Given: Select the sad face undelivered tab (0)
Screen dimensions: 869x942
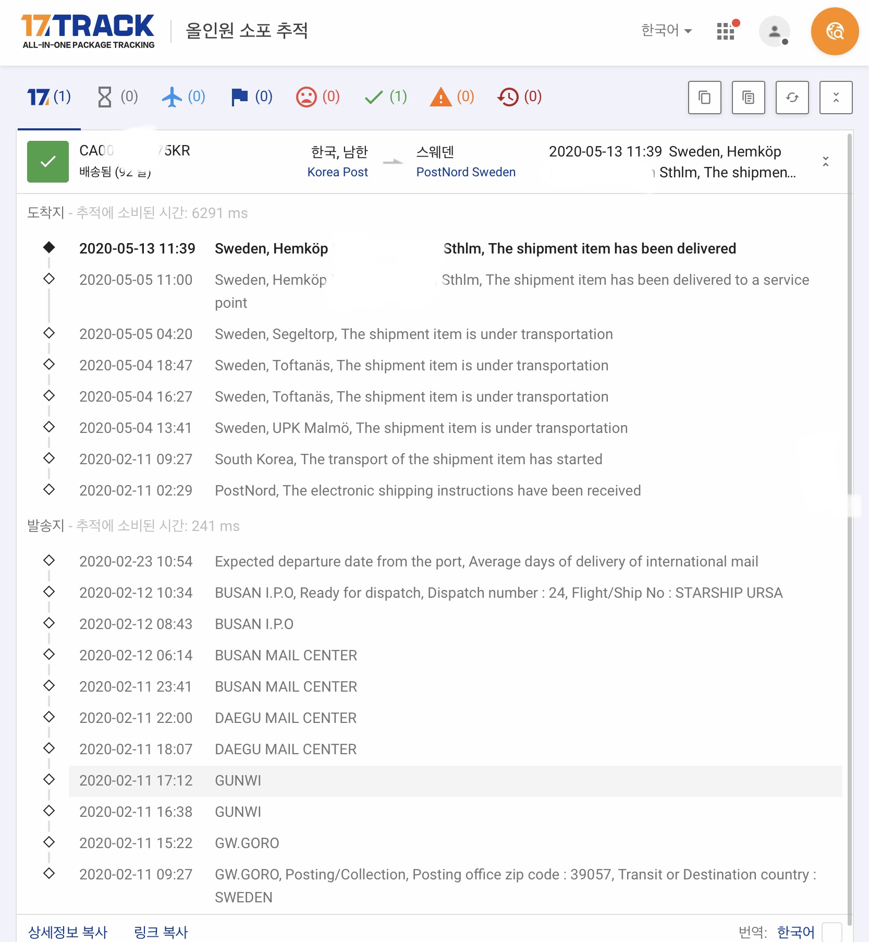Looking at the screenshot, I should pyautogui.click(x=317, y=97).
